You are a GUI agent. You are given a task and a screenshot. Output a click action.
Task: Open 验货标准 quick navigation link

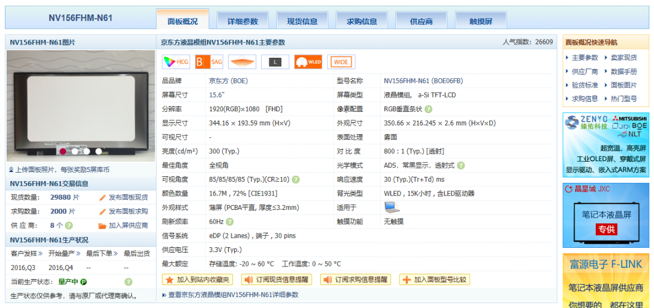click(x=585, y=85)
